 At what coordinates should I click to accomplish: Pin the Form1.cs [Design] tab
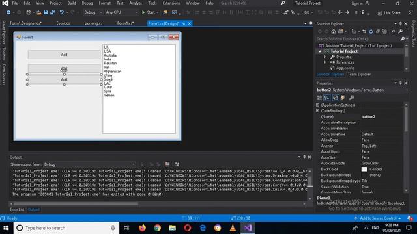184,23
